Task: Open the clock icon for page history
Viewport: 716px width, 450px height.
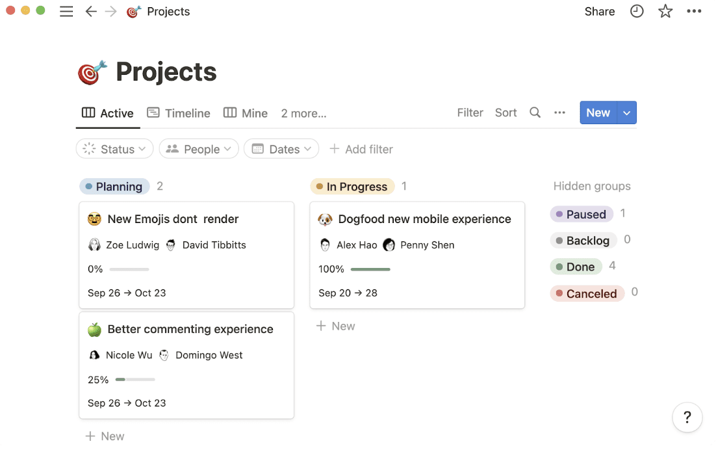Action: tap(636, 11)
